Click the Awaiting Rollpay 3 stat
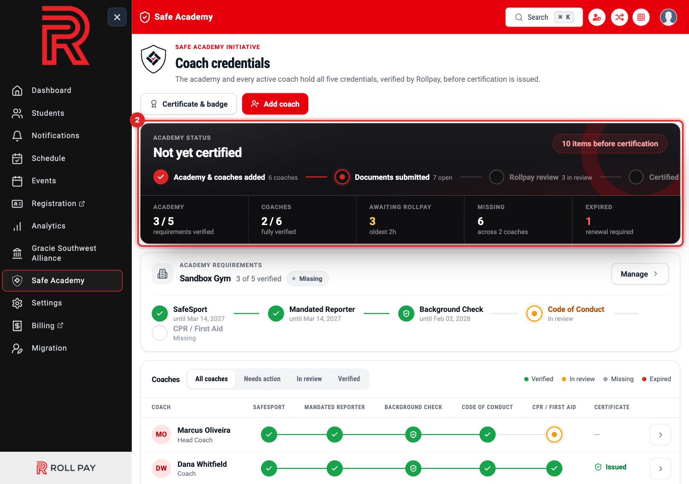This screenshot has height=484, width=689. point(410,219)
